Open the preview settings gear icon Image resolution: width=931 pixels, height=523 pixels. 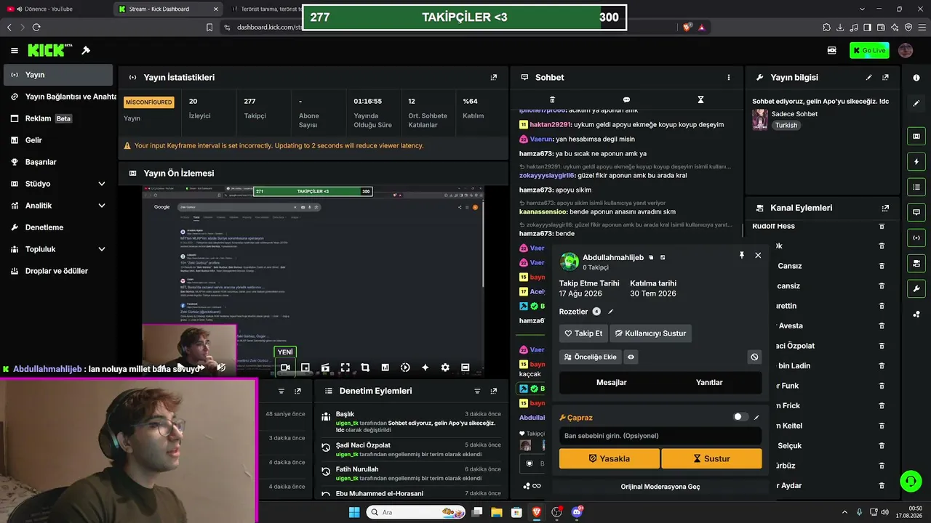[445, 368]
